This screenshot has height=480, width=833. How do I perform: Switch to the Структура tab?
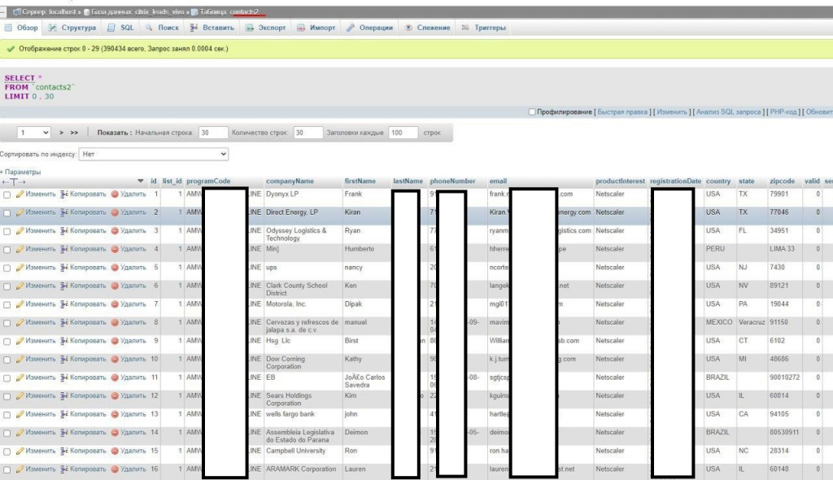(72, 28)
